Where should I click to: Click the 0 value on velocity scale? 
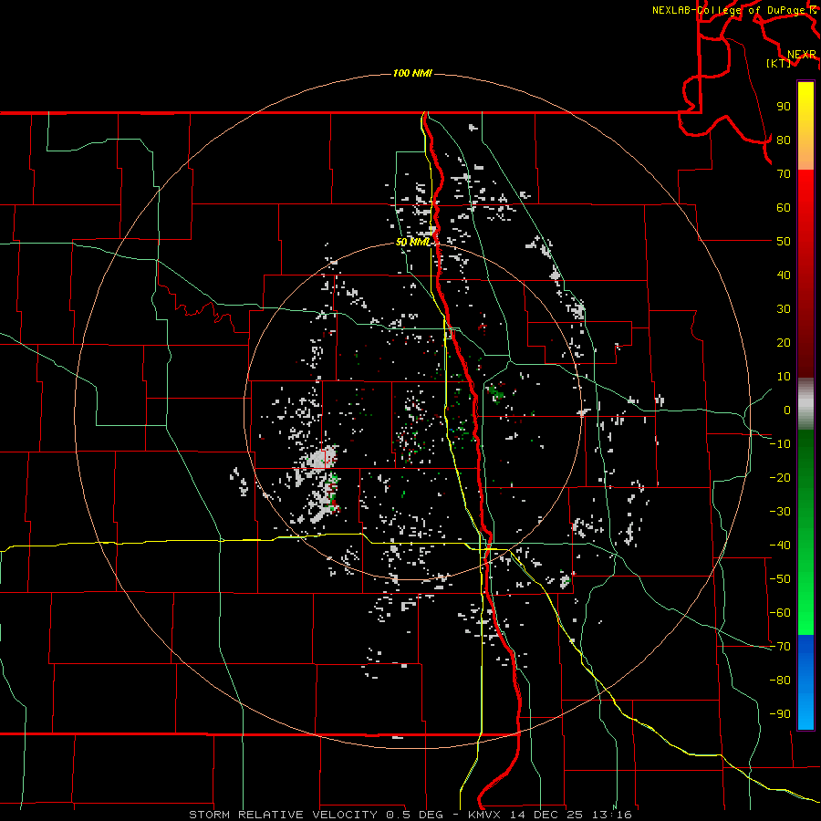[787, 410]
